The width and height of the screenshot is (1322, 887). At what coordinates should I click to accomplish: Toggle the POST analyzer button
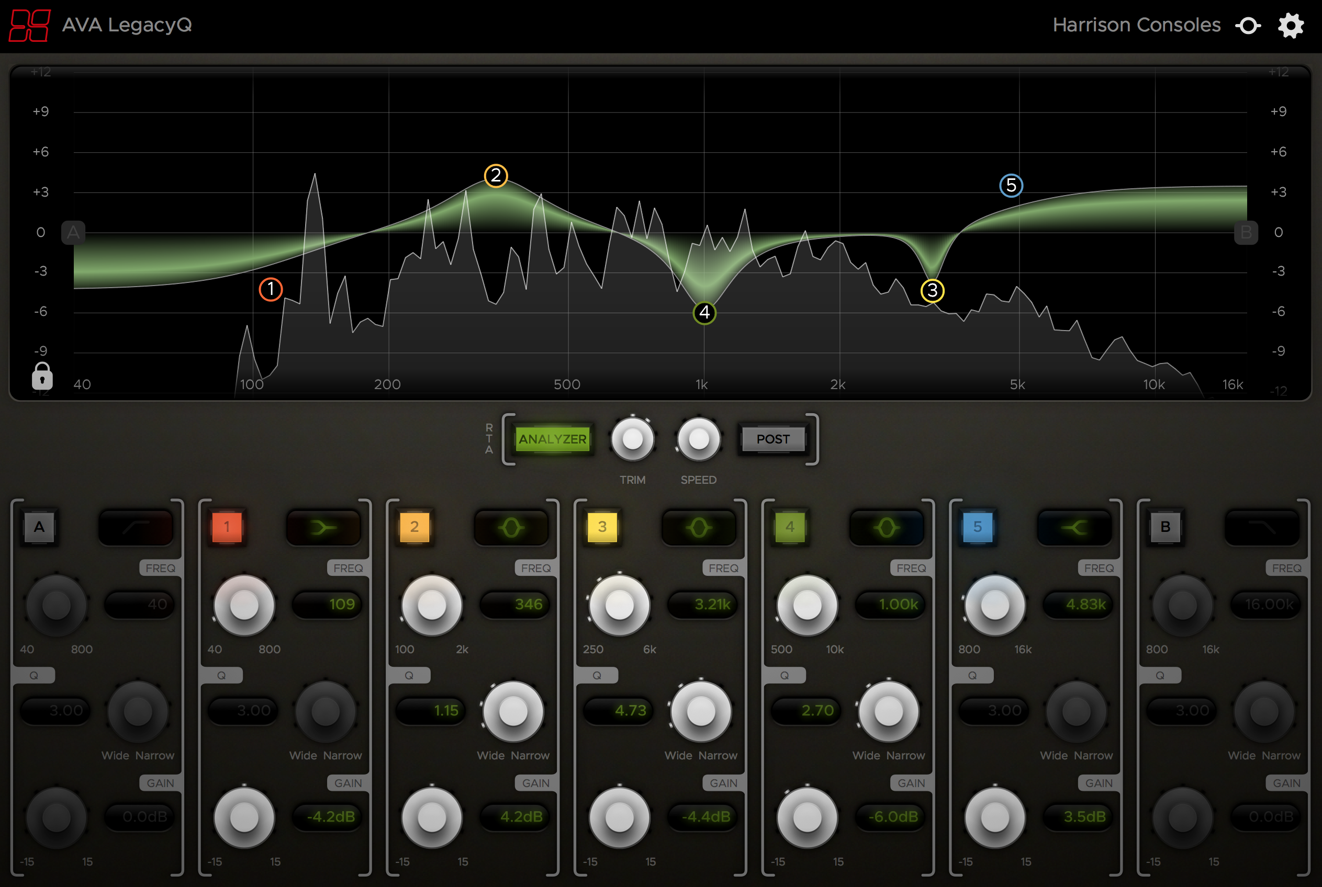772,439
